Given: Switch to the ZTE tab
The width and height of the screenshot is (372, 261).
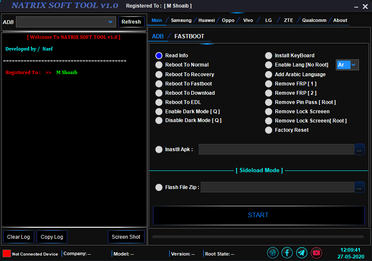Looking at the screenshot, I should tap(288, 20).
